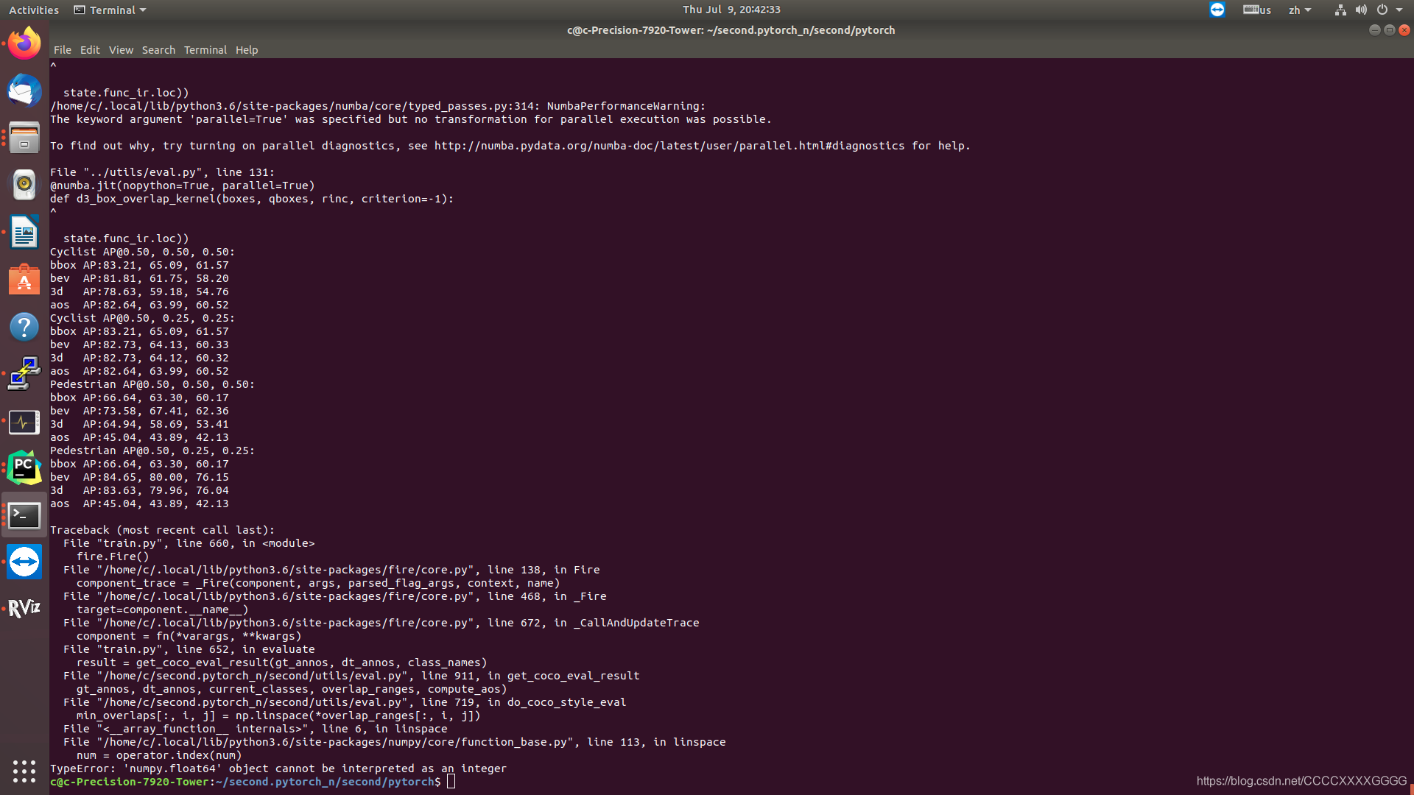Screen dimensions: 1414x795
Task: Open the File menu
Action: (63, 50)
